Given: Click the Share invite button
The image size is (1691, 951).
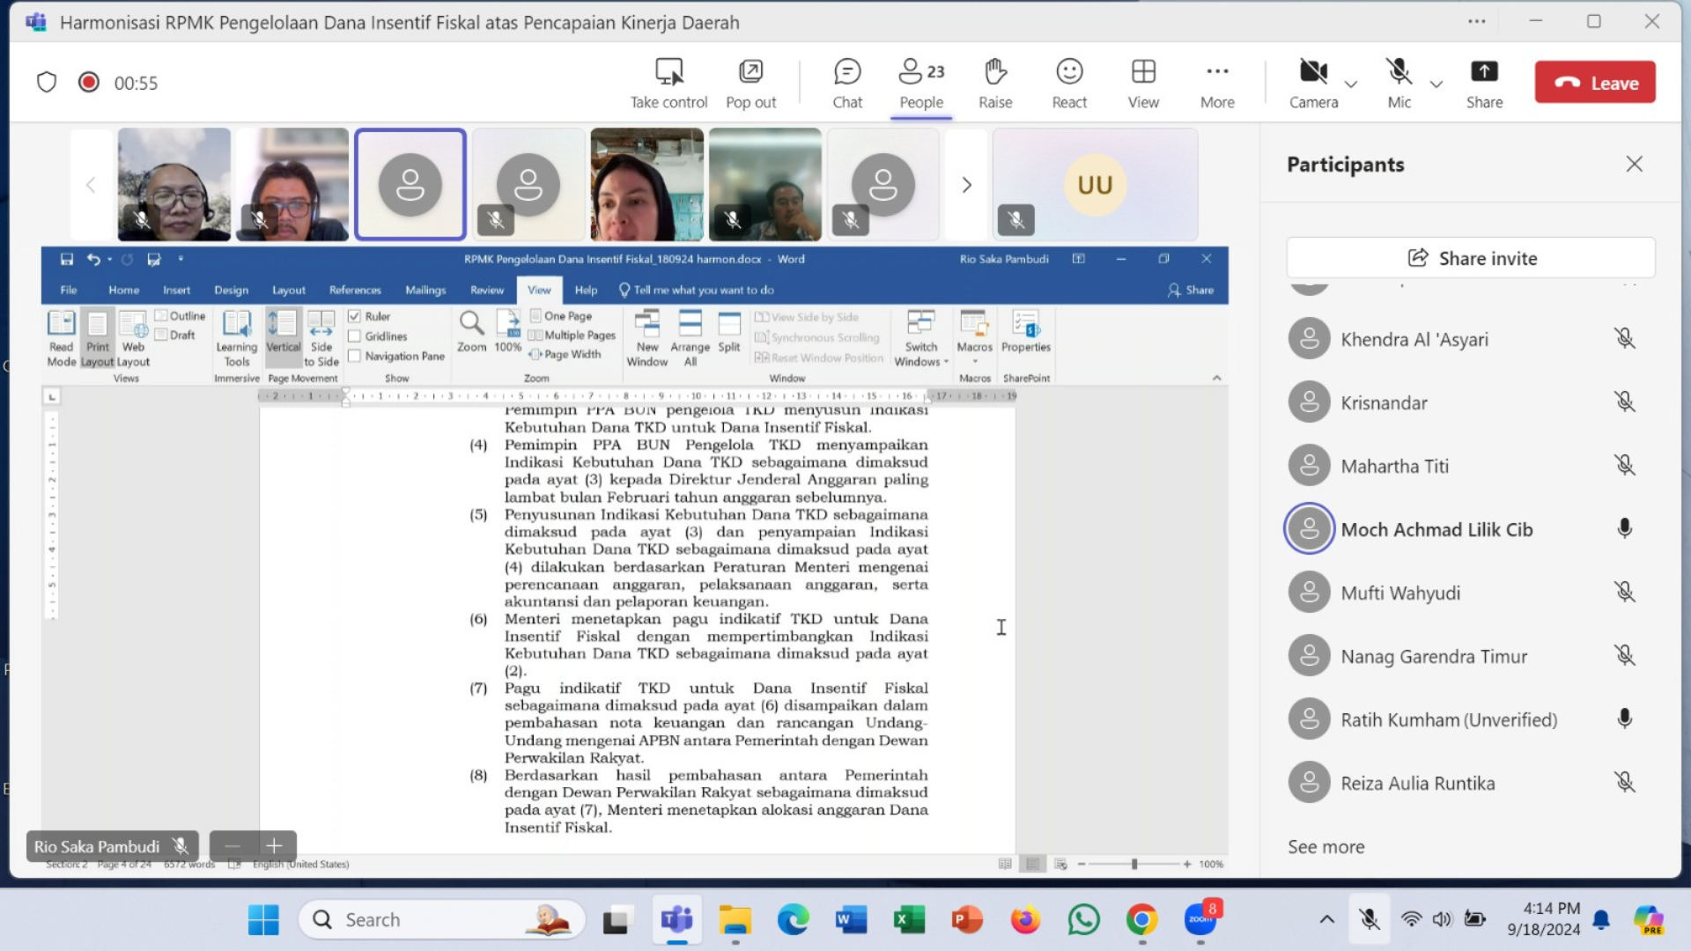Looking at the screenshot, I should (1471, 258).
